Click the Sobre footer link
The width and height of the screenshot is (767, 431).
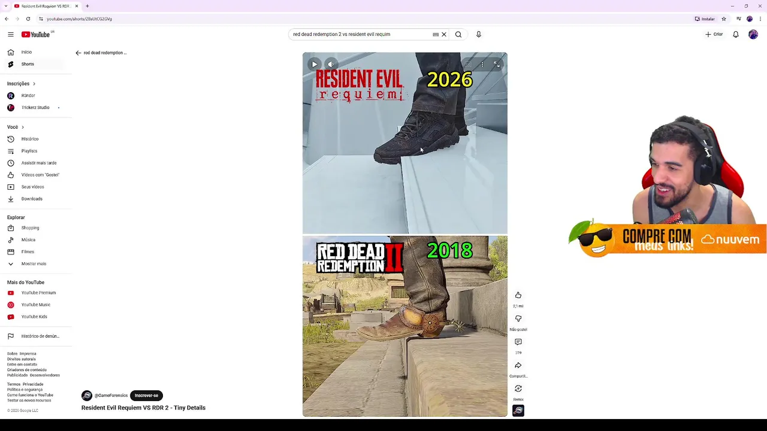pyautogui.click(x=12, y=354)
